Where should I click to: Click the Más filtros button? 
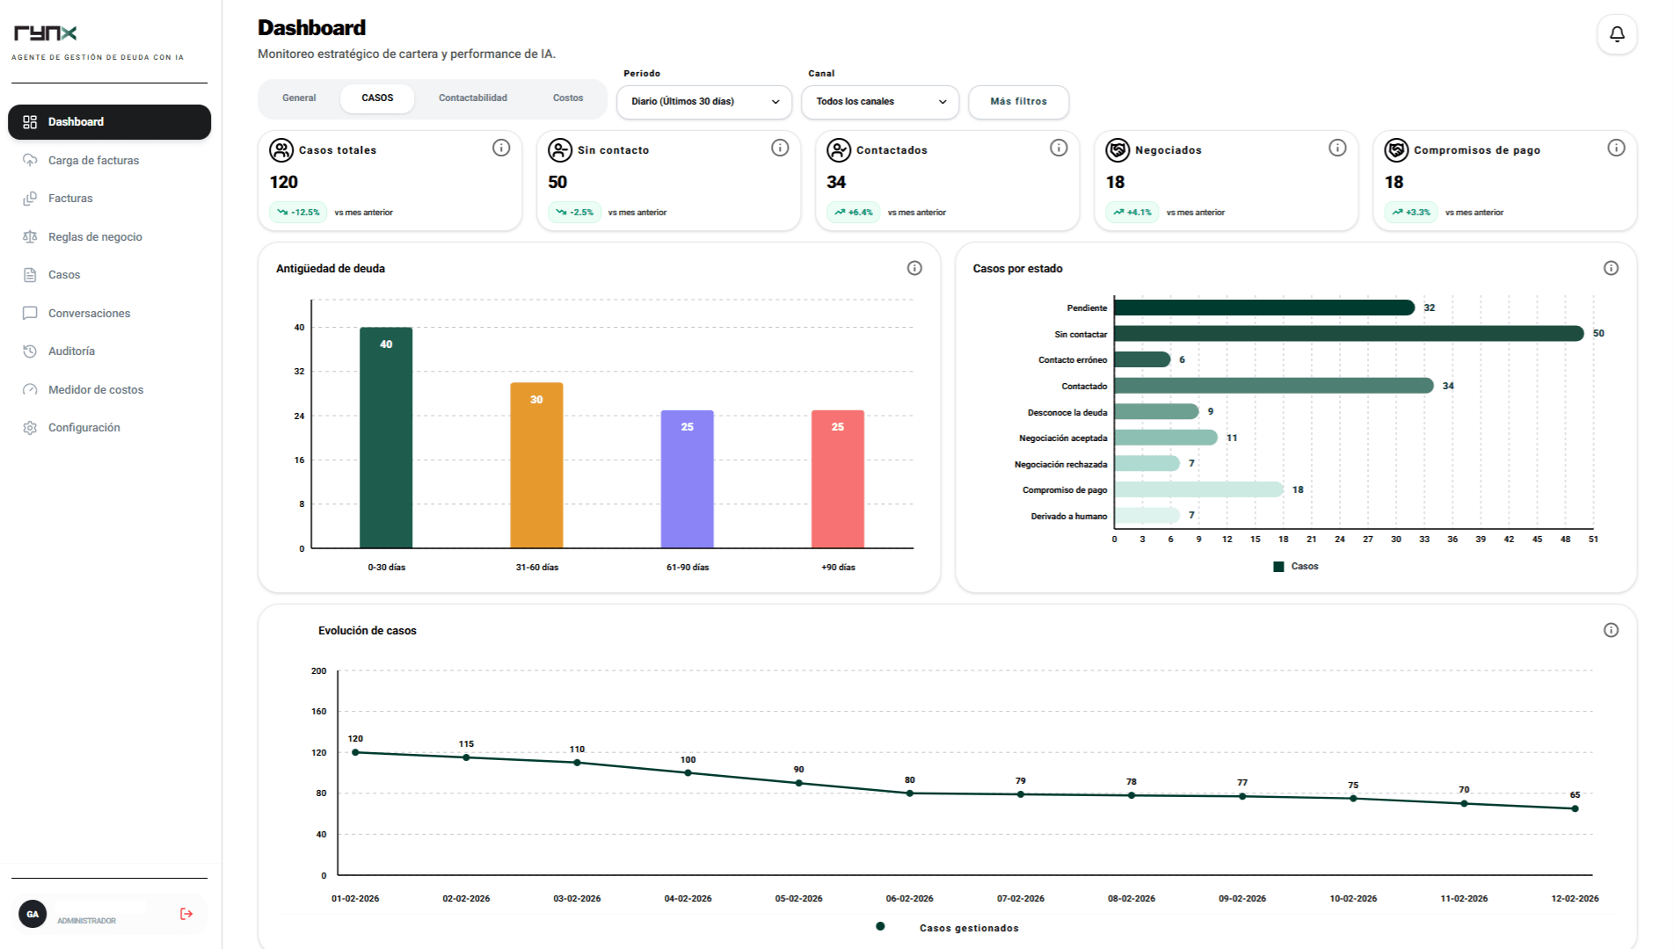click(1019, 102)
